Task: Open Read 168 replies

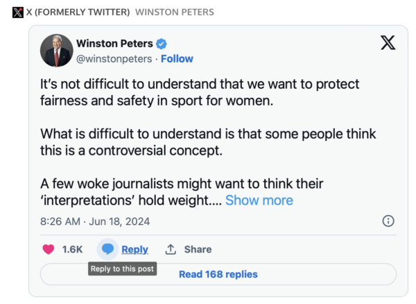Action: 218,274
